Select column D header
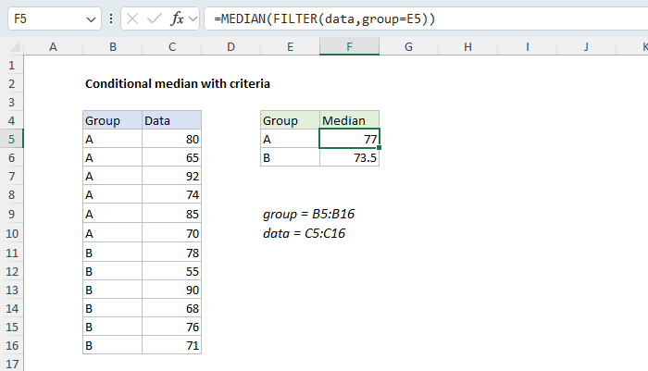648x371 pixels. pos(231,46)
